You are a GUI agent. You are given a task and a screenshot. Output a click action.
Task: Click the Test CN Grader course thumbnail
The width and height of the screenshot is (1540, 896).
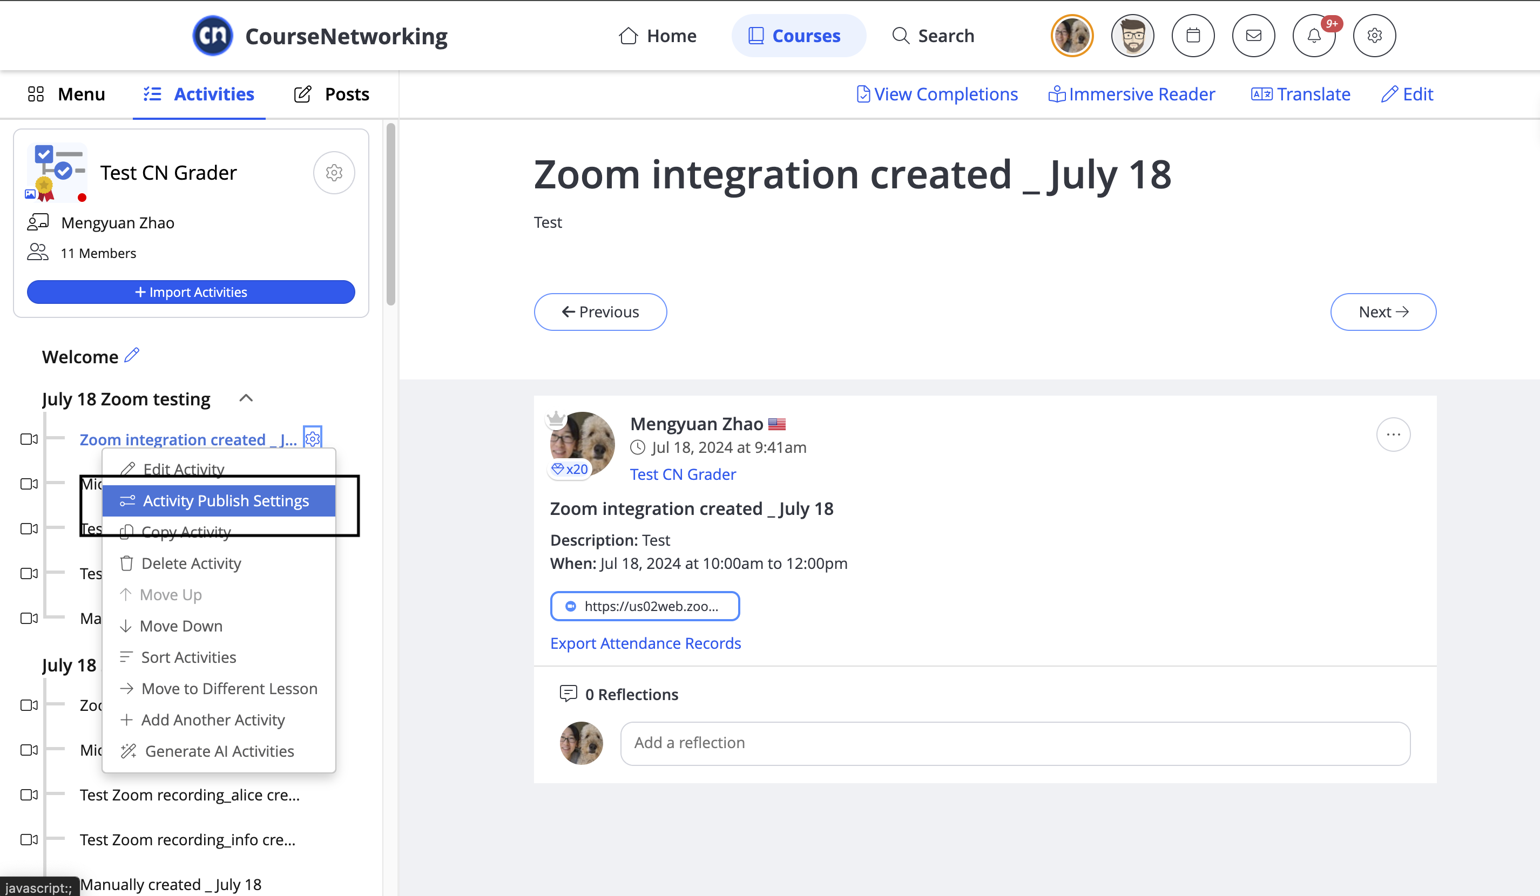[x=56, y=173]
